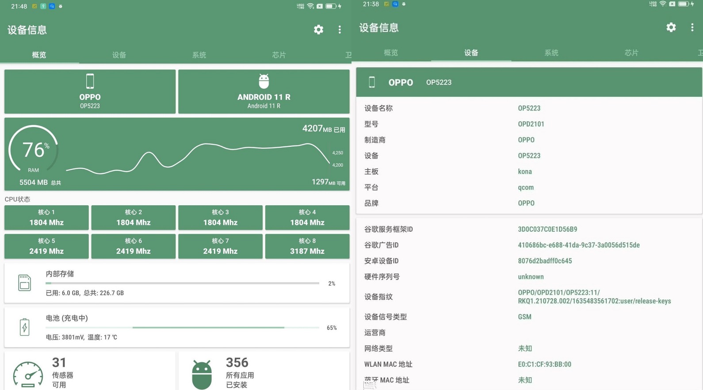Switch to 系统 tab in left screen
703x390 pixels.
199,55
